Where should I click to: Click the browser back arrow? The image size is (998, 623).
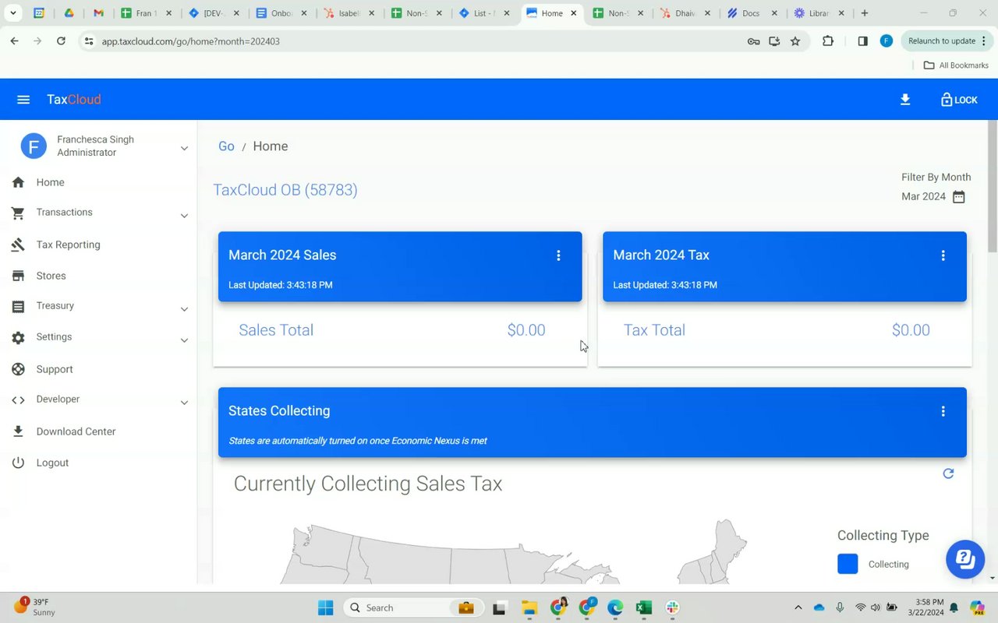(14, 41)
